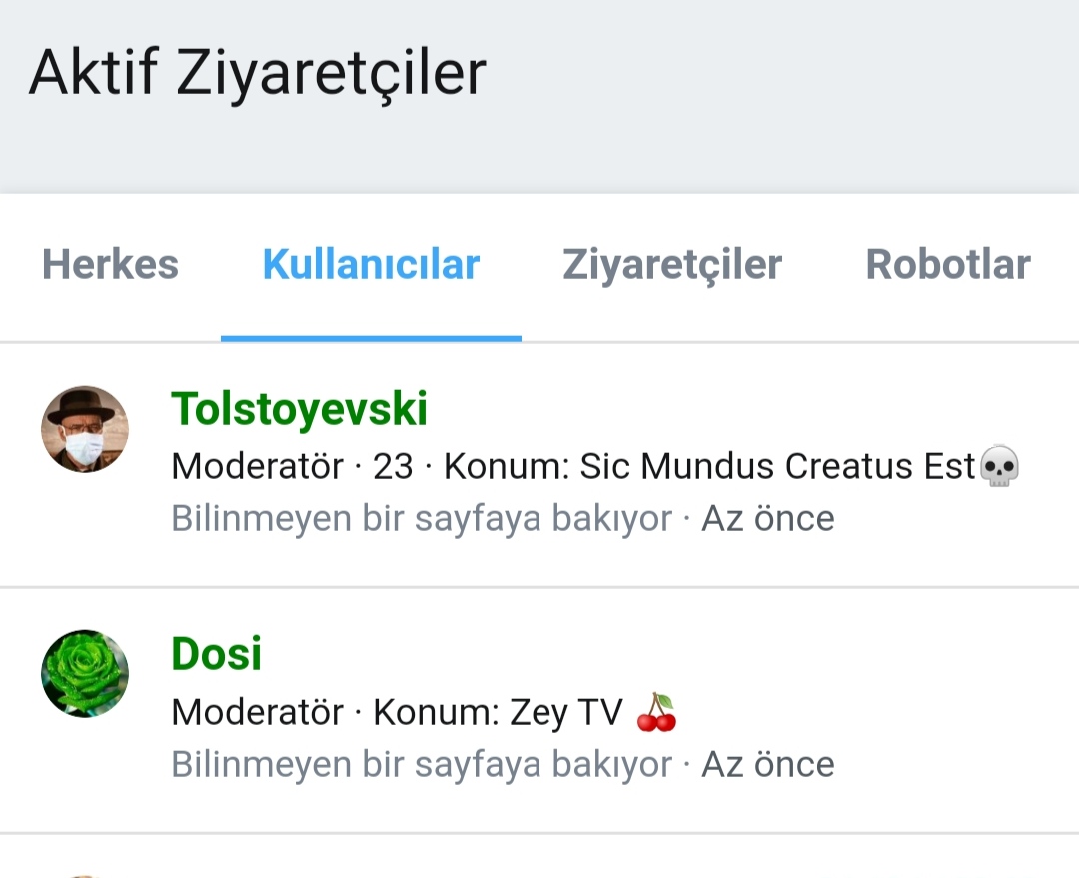Switch to the Herkes tab
Viewport: 1079px width, 878px height.
coord(110,265)
